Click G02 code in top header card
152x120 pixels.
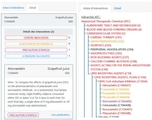71,21
